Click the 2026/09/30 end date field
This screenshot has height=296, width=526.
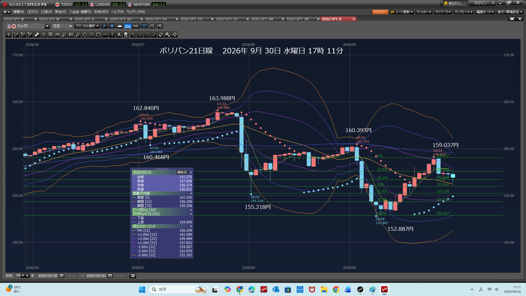coord(96,275)
